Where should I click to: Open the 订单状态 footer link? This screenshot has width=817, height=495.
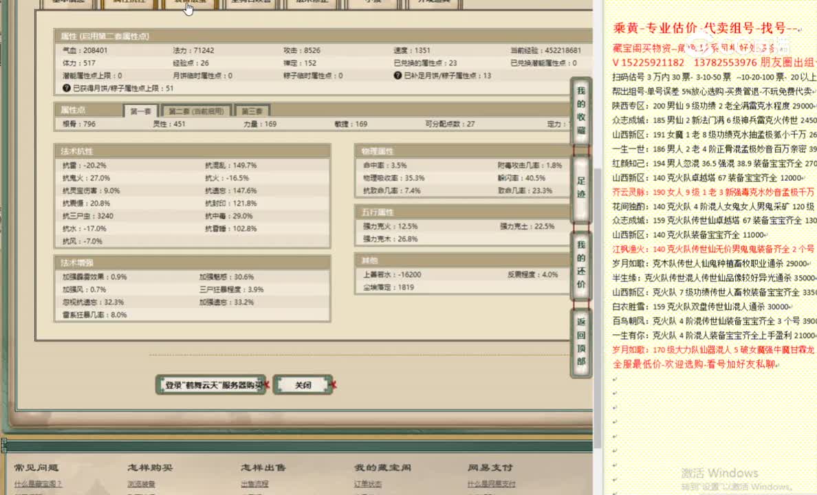(x=368, y=484)
